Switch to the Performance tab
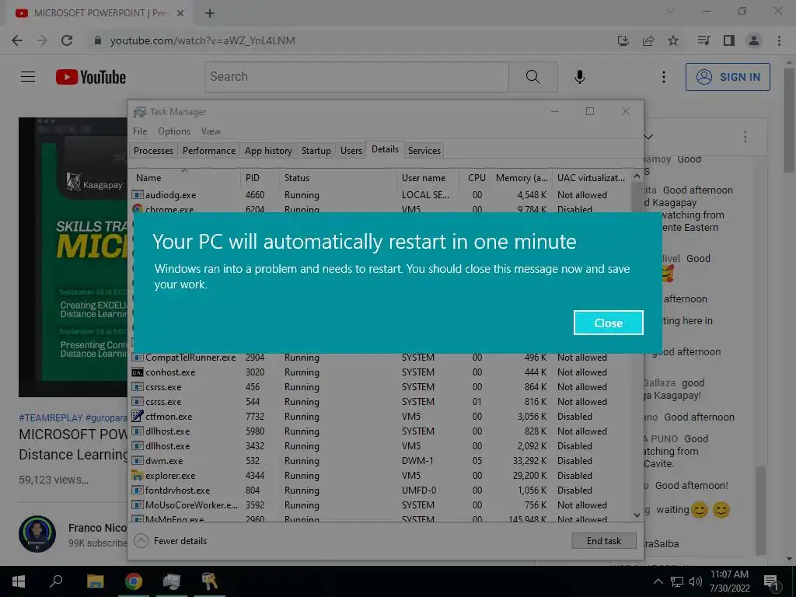796x597 pixels. pyautogui.click(x=208, y=151)
